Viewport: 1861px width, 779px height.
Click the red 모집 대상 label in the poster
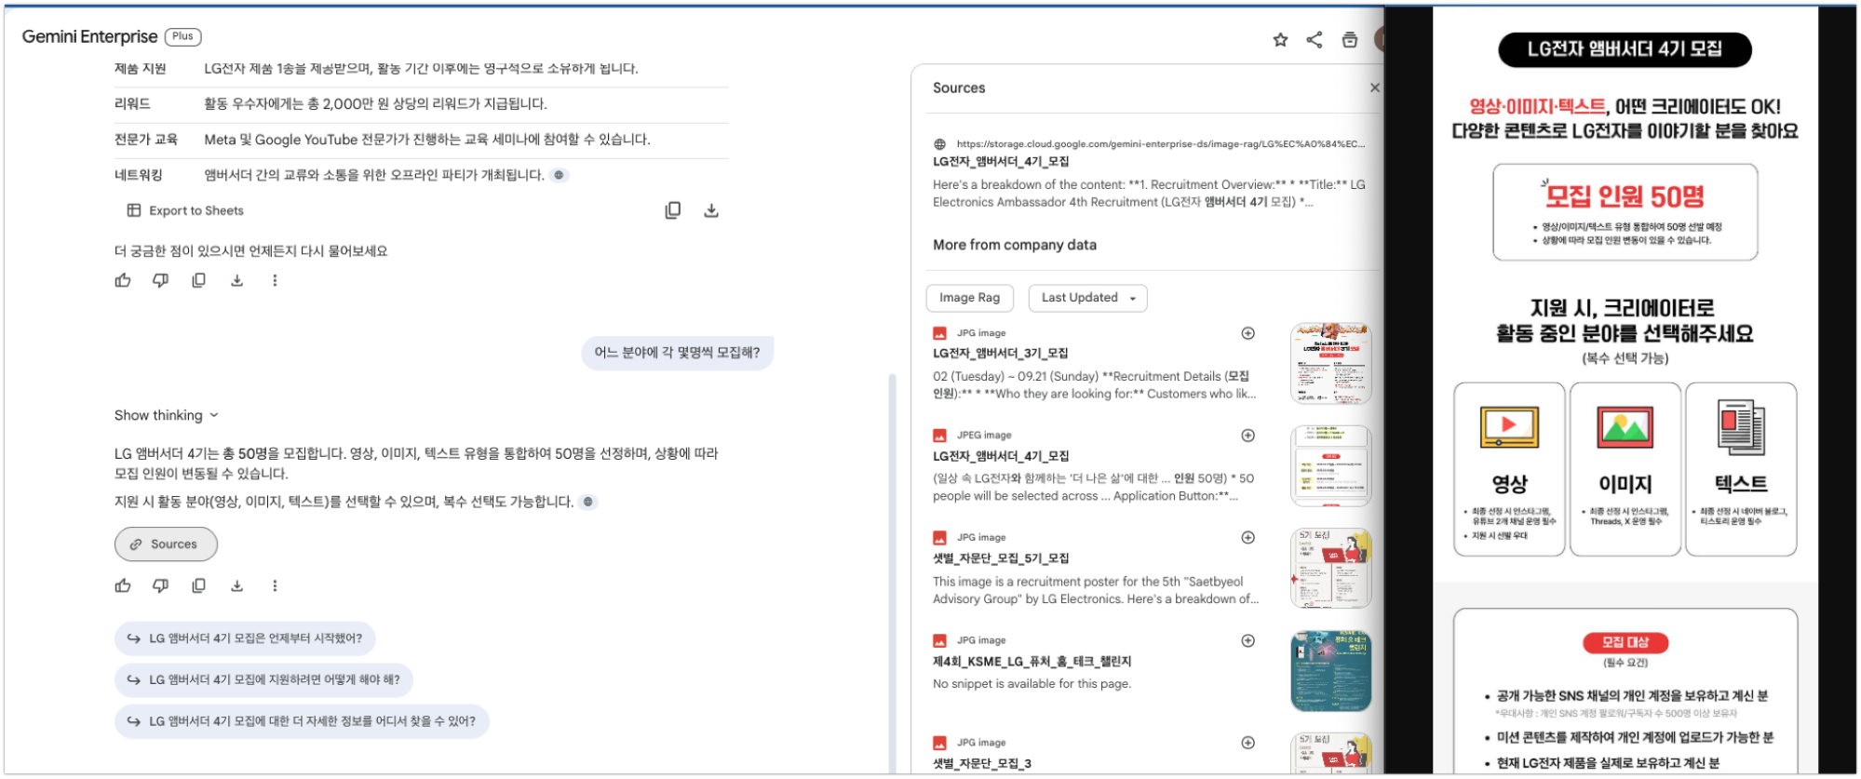point(1625,642)
